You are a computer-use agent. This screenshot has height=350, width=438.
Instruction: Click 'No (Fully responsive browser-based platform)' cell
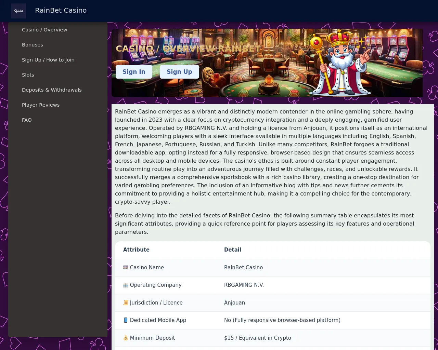[282, 320]
